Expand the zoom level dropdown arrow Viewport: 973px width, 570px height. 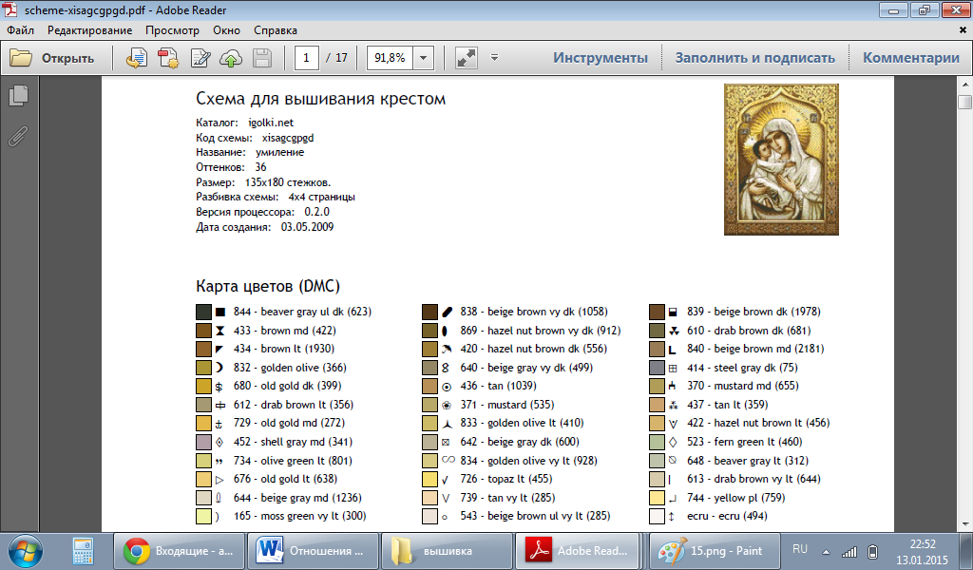pos(423,58)
